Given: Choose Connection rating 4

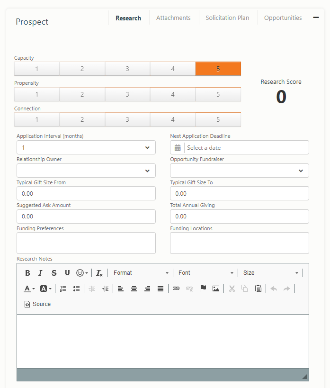Looking at the screenshot, I should [173, 119].
